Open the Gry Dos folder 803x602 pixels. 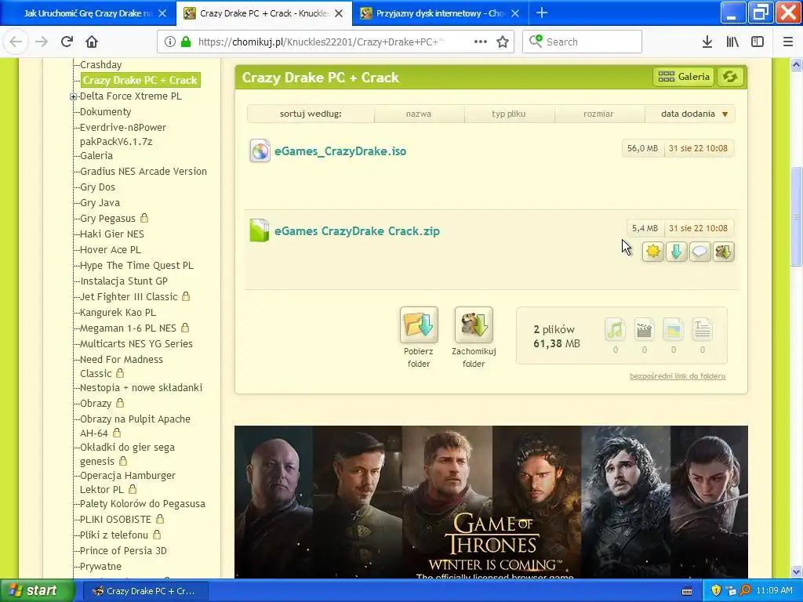(x=97, y=187)
